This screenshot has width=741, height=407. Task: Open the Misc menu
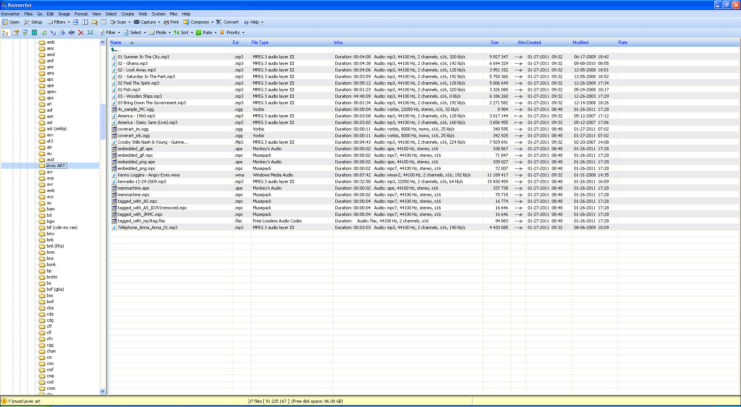click(x=174, y=14)
